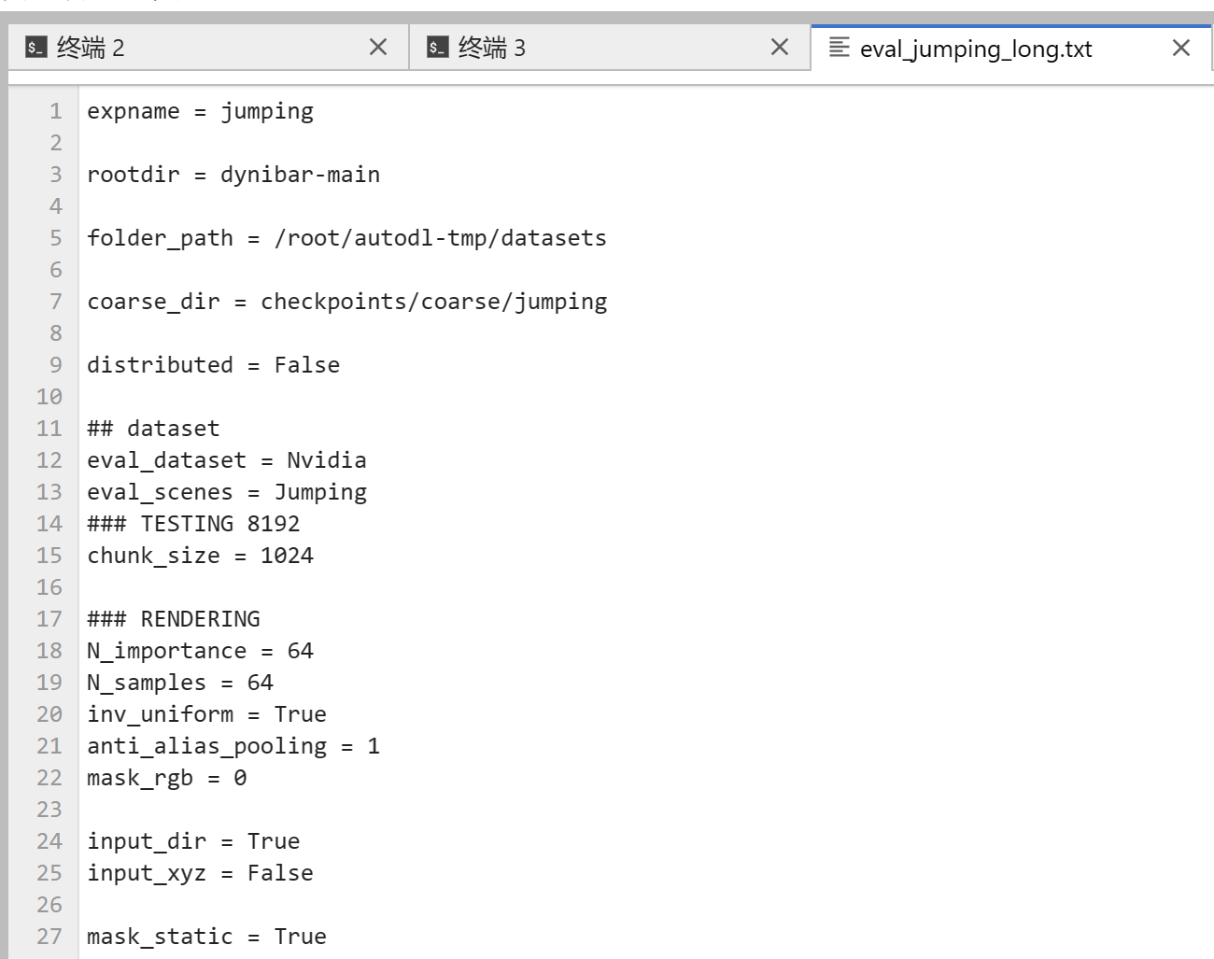Close the 终端 2 tab

(379, 48)
